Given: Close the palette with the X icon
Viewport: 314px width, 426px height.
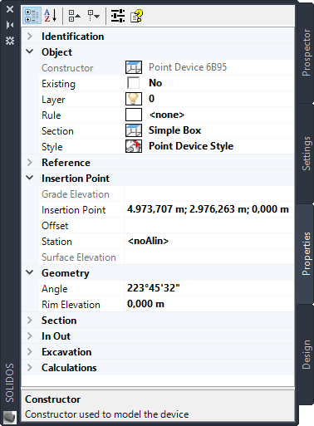Looking at the screenshot, I should (10, 9).
